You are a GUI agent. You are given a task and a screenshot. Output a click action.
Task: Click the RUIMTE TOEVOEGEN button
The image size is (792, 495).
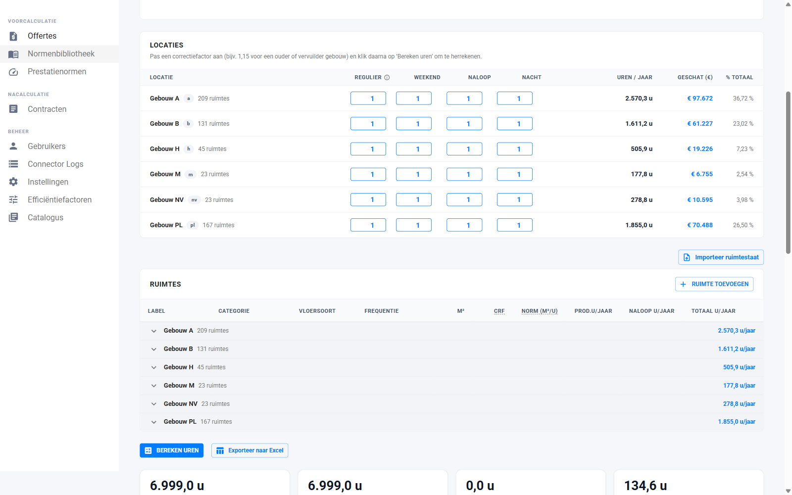[x=714, y=284]
